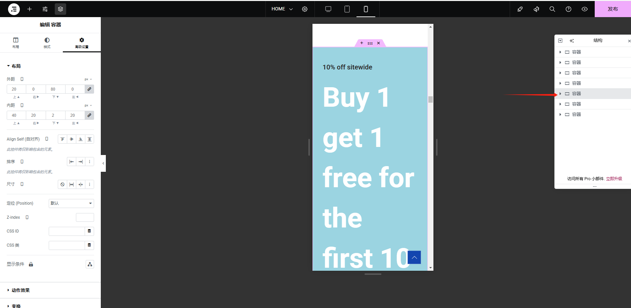
Task: Expand the Motion Effects section
Action: tap(20, 290)
